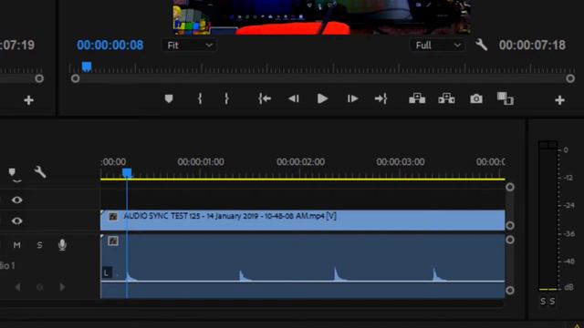This screenshot has width=584, height=328.
Task: Step back one frame
Action: pyautogui.click(x=294, y=98)
